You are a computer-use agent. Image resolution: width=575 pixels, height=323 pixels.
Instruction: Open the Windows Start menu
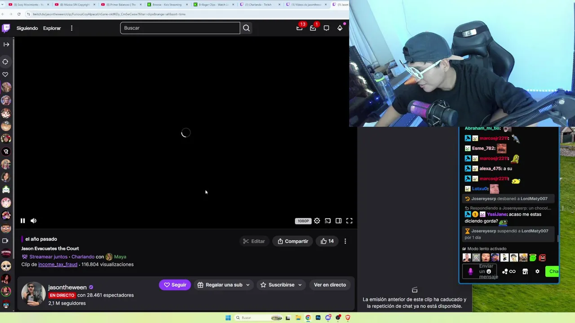[228, 318]
